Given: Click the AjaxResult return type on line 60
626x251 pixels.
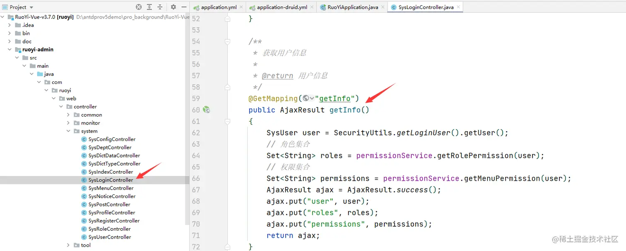Looking at the screenshot, I should tap(302, 110).
